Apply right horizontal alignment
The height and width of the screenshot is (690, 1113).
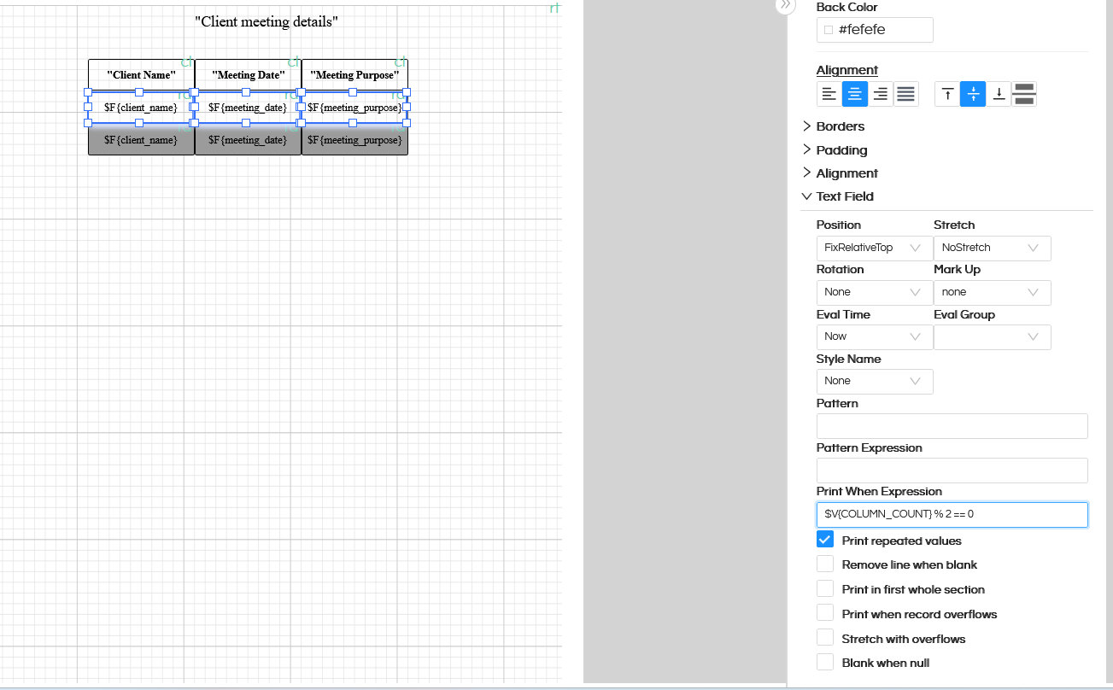(880, 94)
